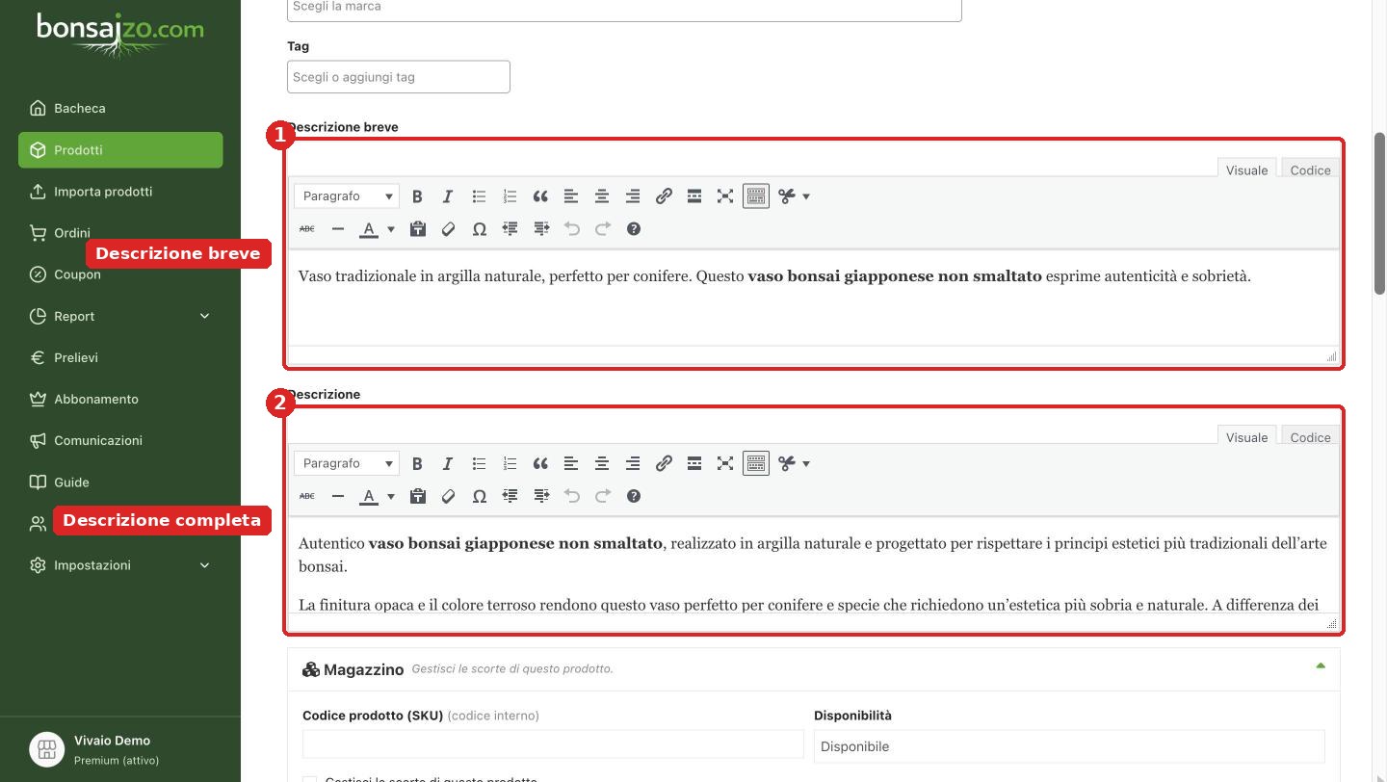The width and height of the screenshot is (1387, 782).
Task: Apply strikethrough in Descrizione breve editor
Action: [x=306, y=229]
